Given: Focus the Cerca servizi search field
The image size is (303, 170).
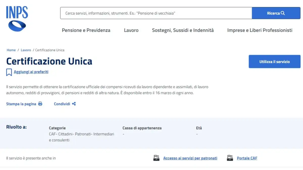Looking at the screenshot, I should 156,13.
